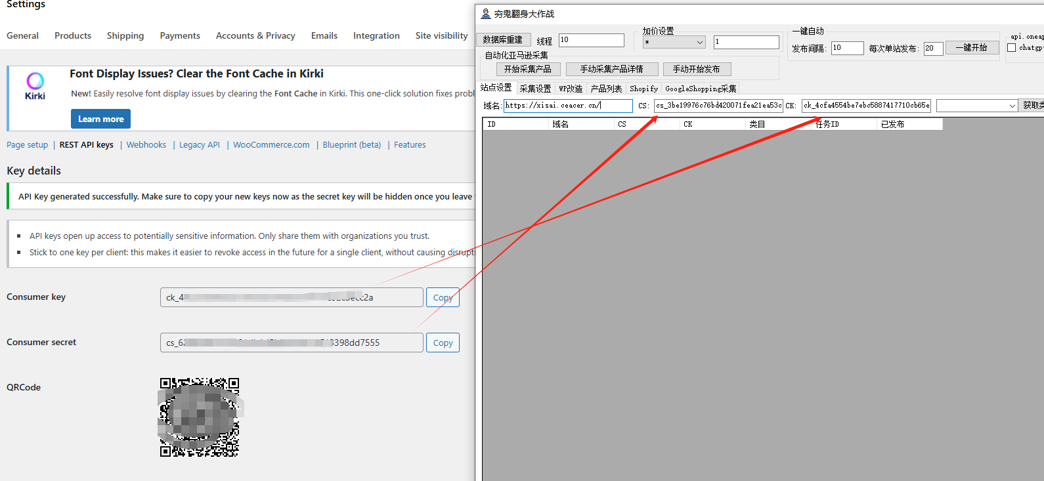Toggle the chatgpt checkbox
Screen dimensions: 1044x481
click(x=1012, y=48)
